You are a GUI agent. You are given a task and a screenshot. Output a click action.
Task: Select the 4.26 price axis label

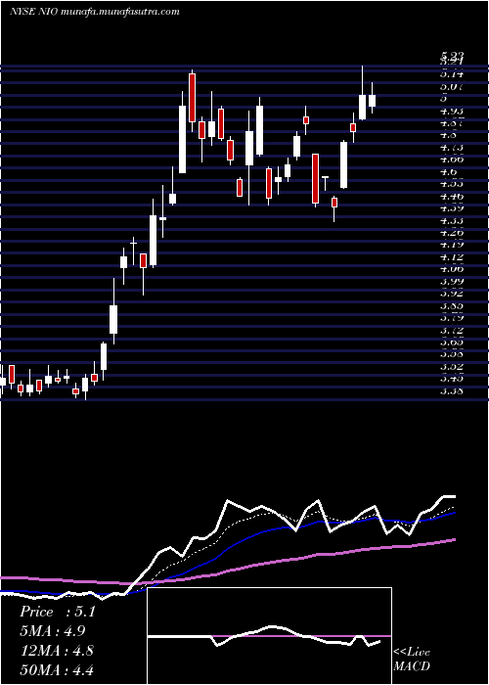[452, 233]
